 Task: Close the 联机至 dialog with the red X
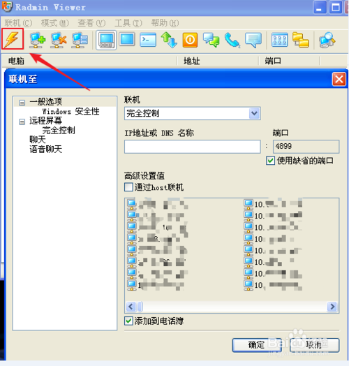(339, 79)
